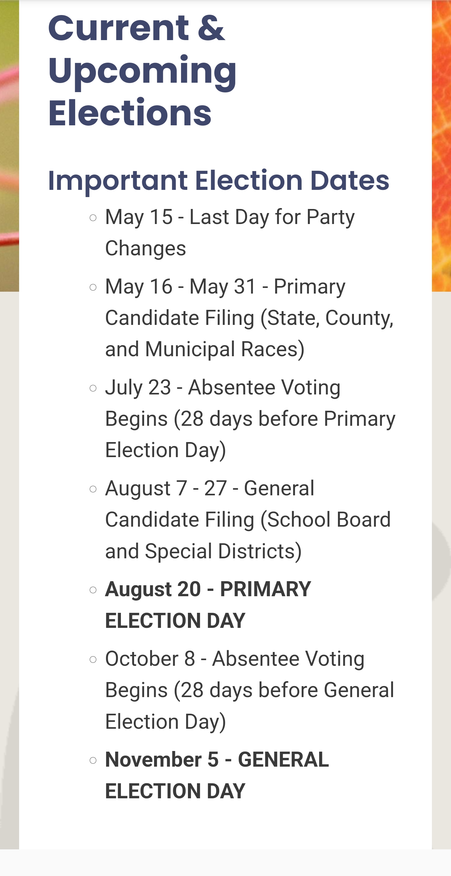Select the May 15 party changes item
Screen dimensions: 451x876
(x=230, y=232)
